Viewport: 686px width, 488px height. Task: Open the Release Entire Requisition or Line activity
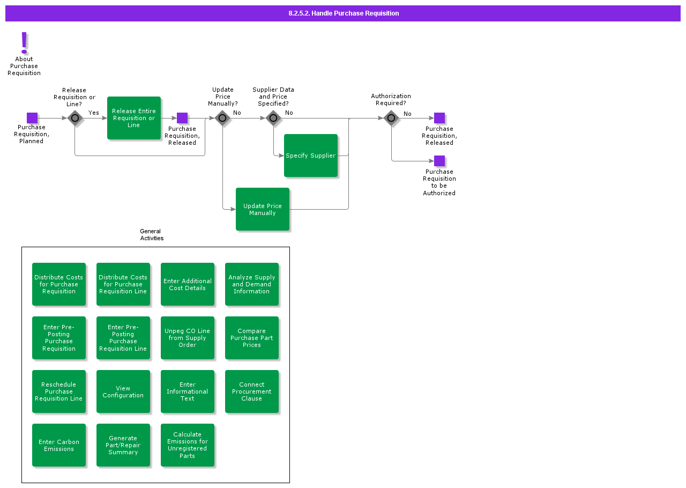(x=134, y=118)
